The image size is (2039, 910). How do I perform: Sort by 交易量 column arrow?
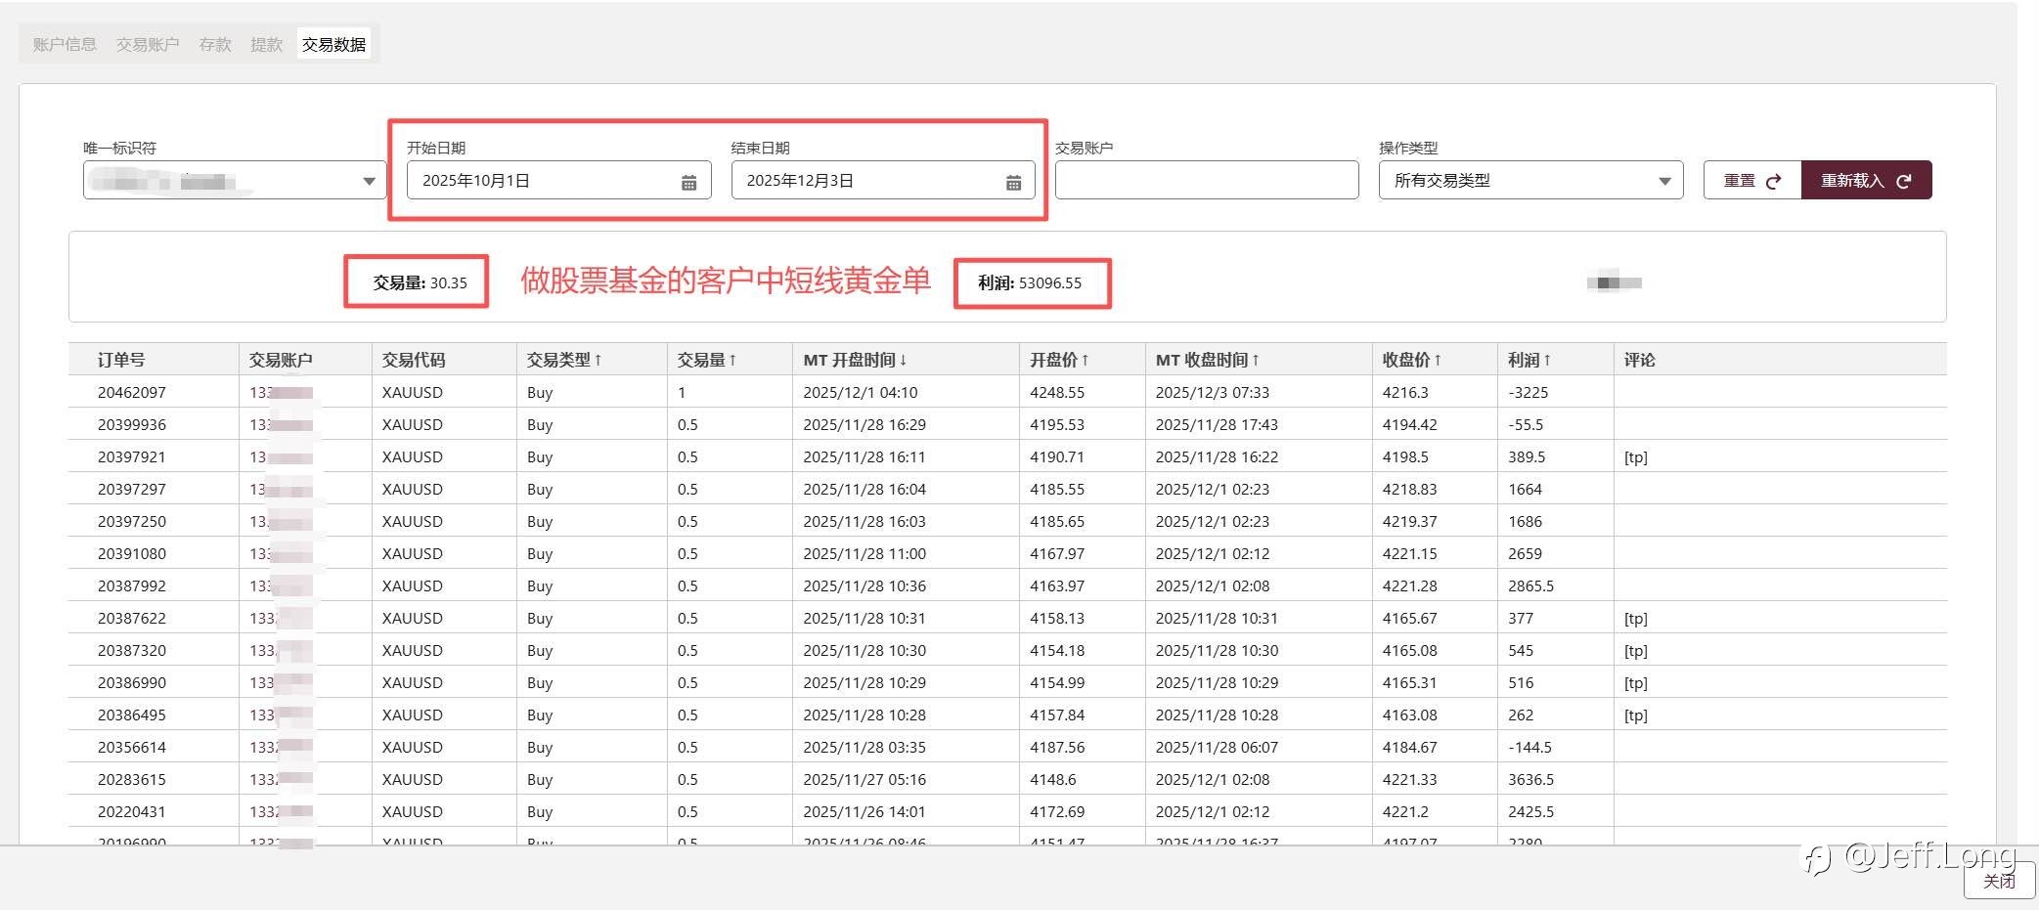[732, 360]
